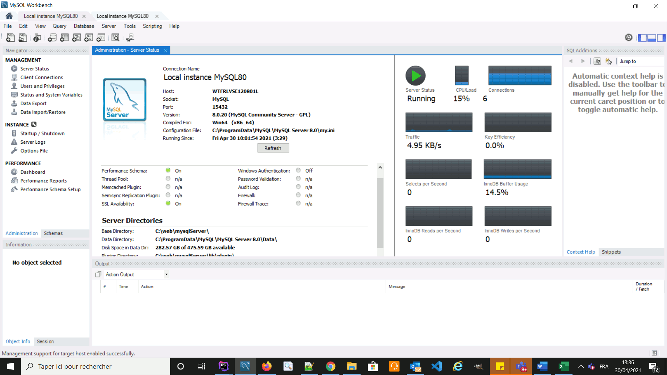The height and width of the screenshot is (375, 667).
Task: Switch to the Schemas tab
Action: 53,233
